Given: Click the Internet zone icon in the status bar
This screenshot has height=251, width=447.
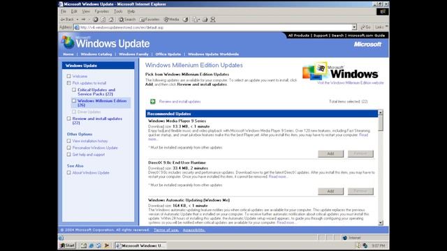Looking at the screenshot, I should click(344, 238).
